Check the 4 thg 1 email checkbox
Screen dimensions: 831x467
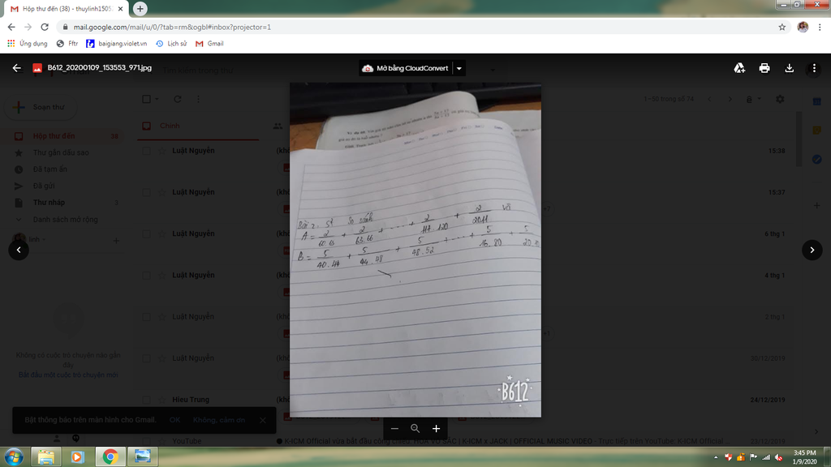tap(146, 276)
